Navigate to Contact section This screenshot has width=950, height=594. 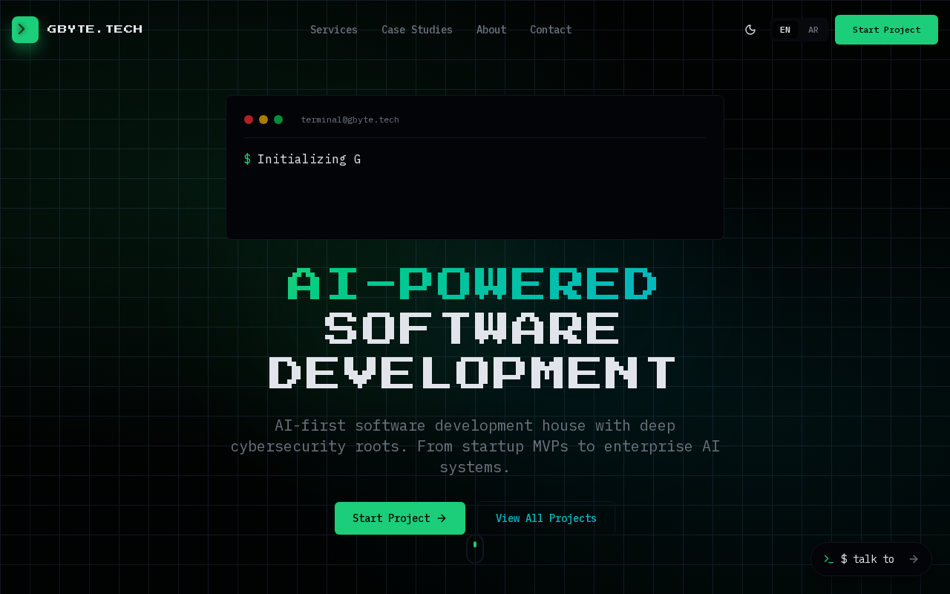tap(551, 30)
